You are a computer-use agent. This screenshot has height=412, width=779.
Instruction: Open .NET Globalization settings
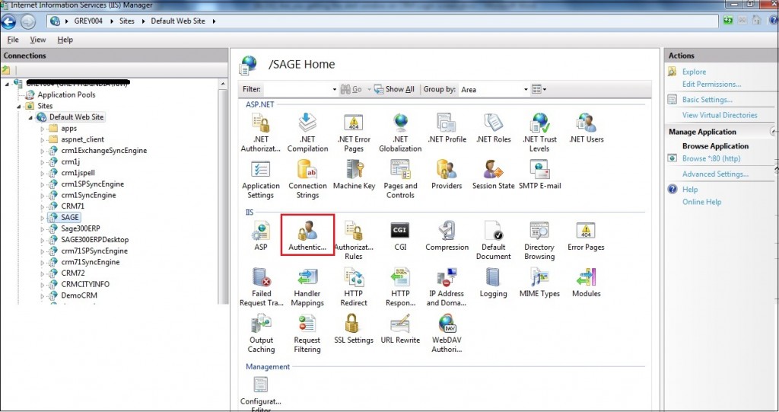[x=400, y=133]
